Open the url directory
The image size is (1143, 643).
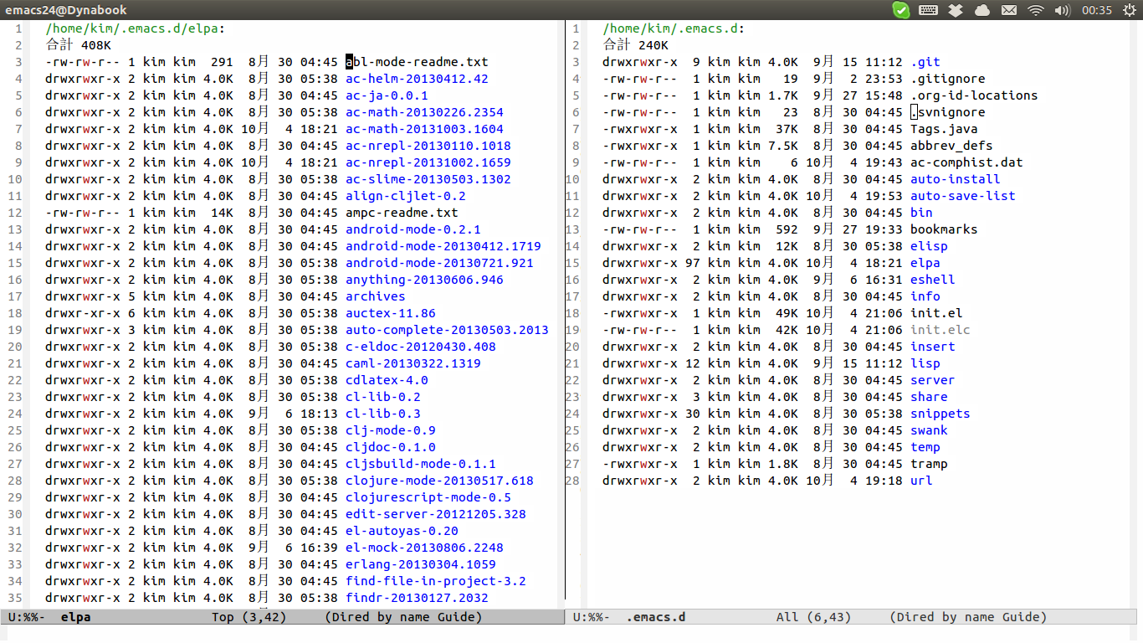pos(921,481)
